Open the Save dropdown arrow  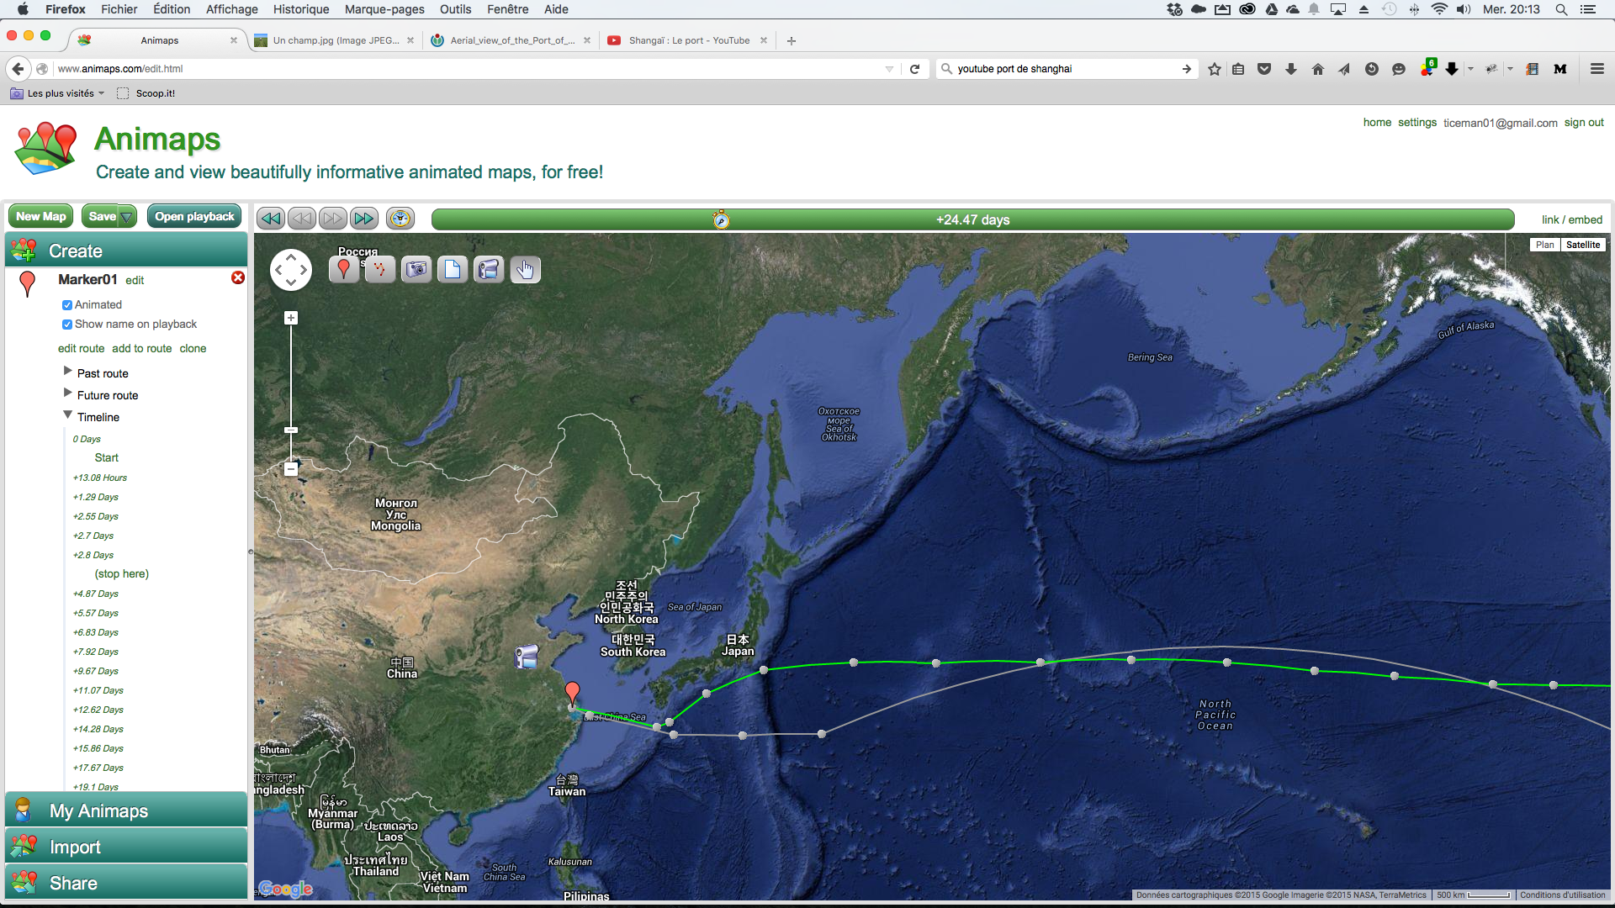127,217
